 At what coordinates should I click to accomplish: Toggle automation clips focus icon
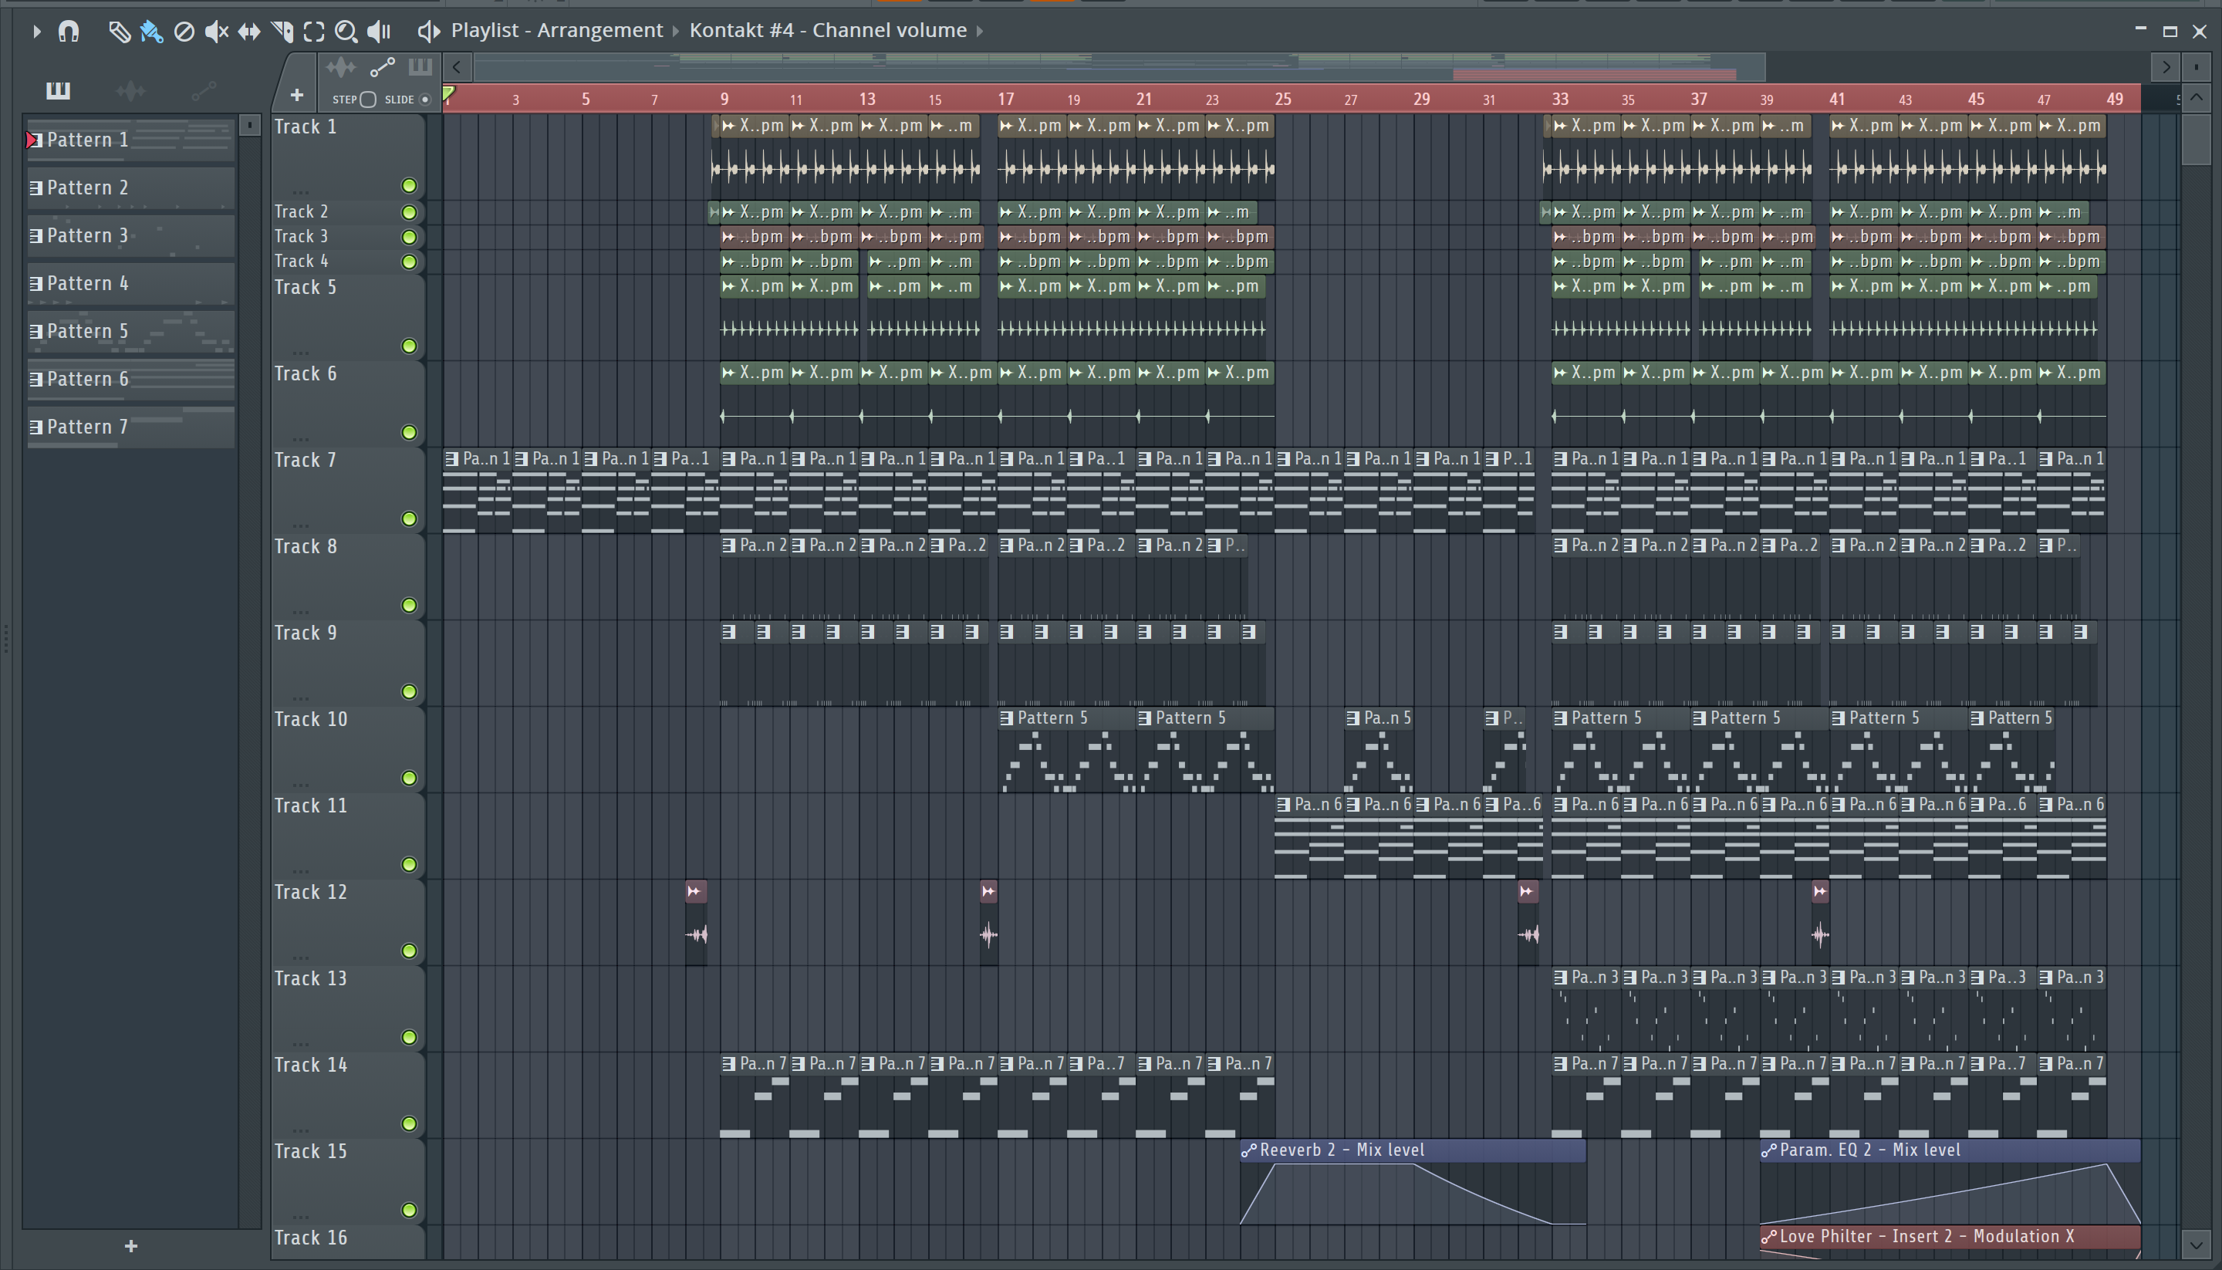[x=383, y=67]
